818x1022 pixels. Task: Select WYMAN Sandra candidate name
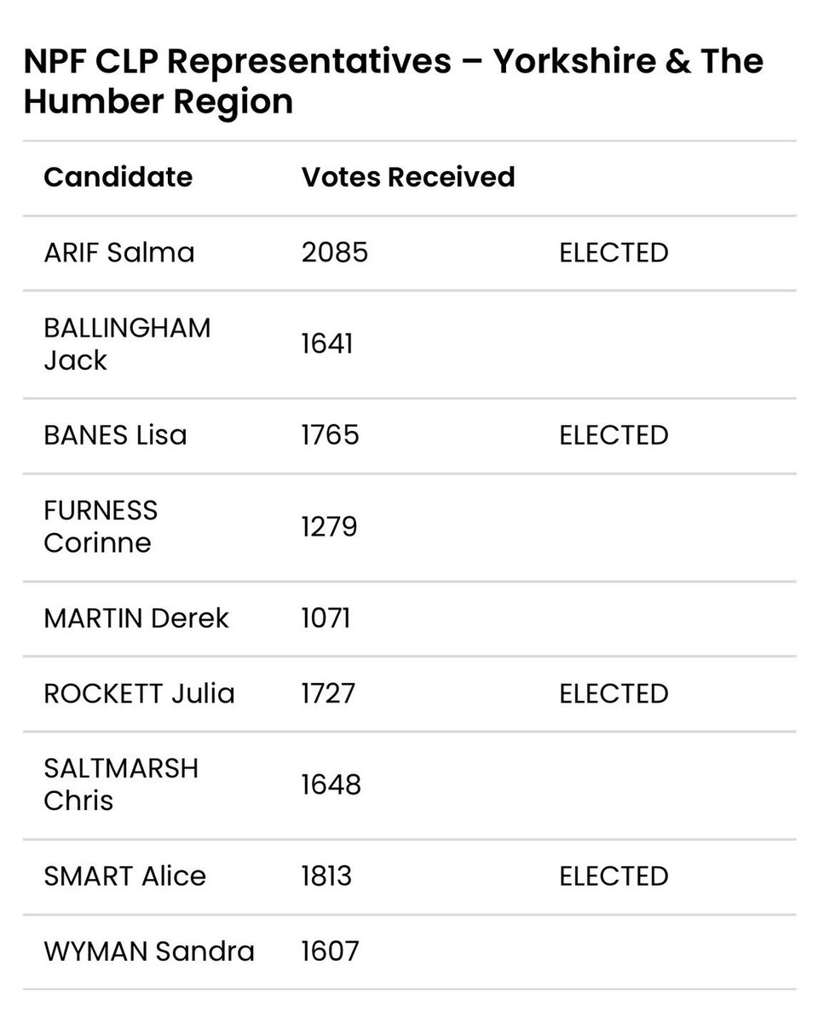149,950
